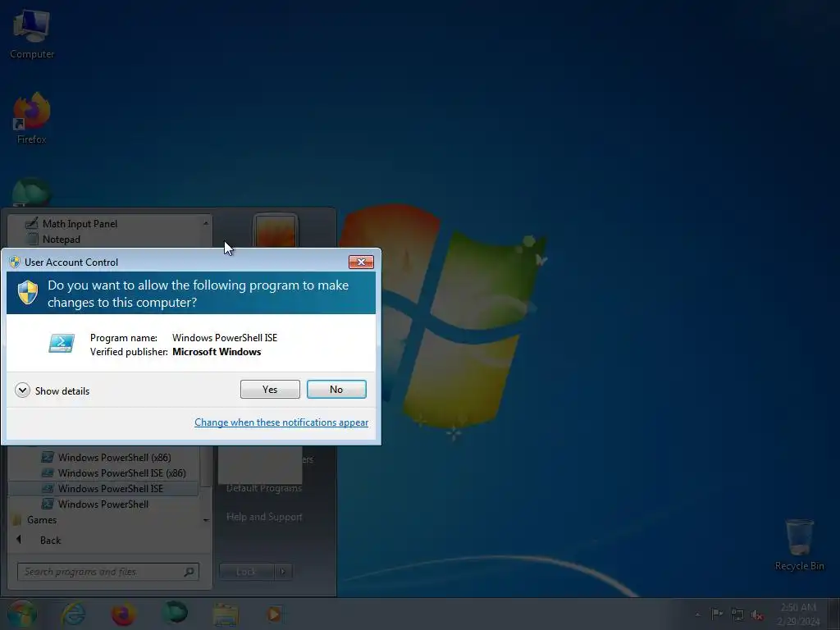Image resolution: width=840 pixels, height=630 pixels.
Task: Click Action Center flag tray icon
Action: click(716, 614)
